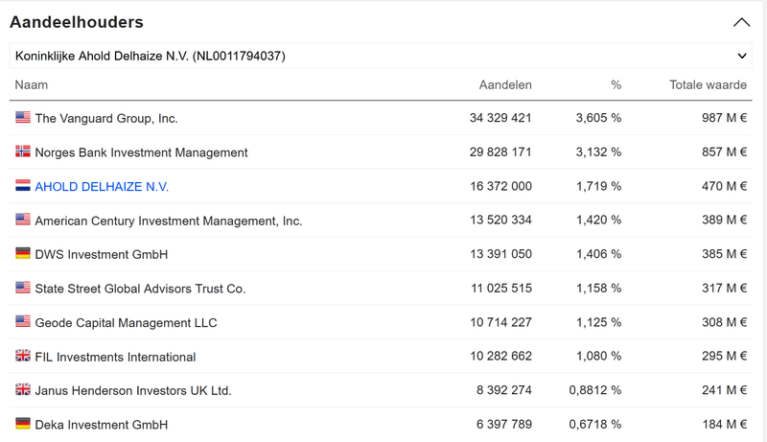The height and width of the screenshot is (442, 767).
Task: Open the AHOLD DELHAIZE N.V. link
Action: pyautogui.click(x=102, y=187)
